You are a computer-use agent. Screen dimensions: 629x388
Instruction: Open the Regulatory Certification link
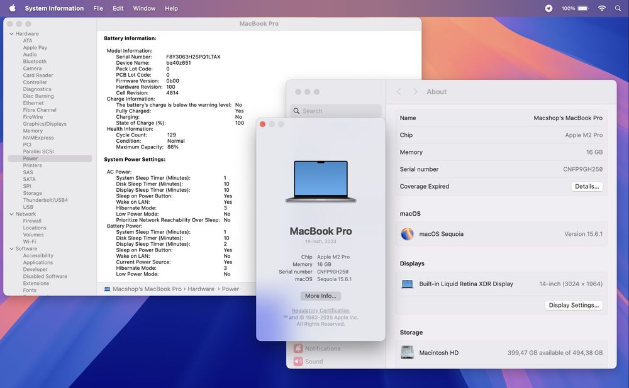point(321,311)
